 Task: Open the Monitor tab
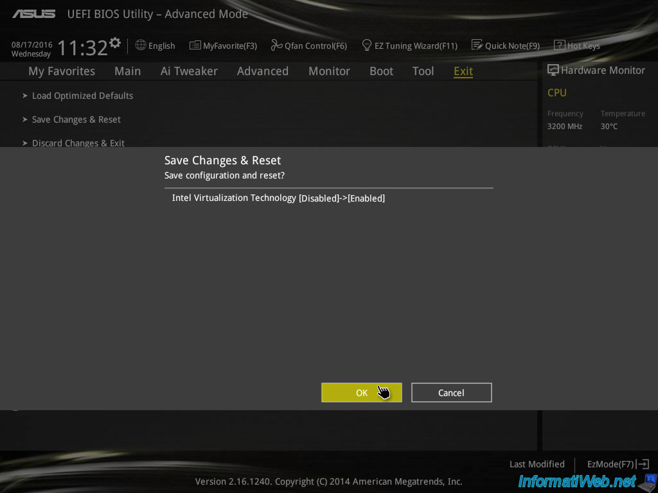pos(329,71)
